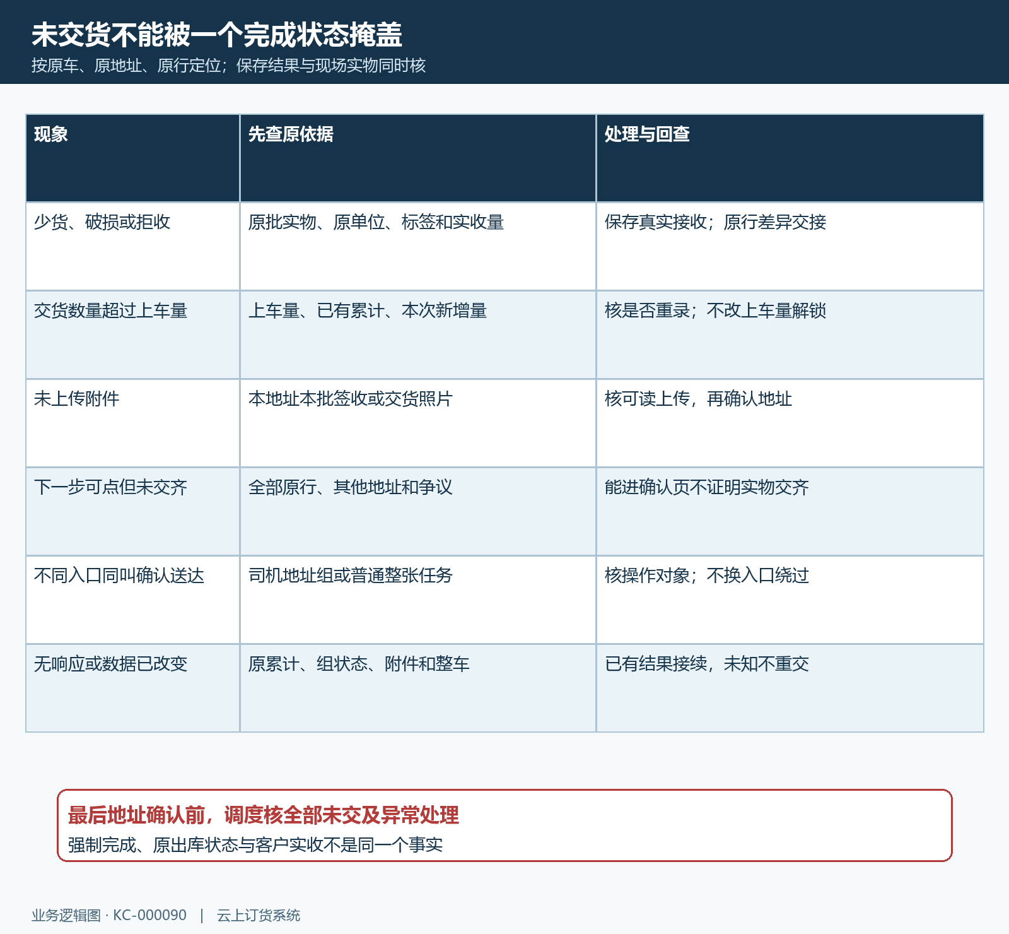1009x934 pixels.
Task: Click the cell 核操作对象；不换入口绕过
Action: (790, 600)
